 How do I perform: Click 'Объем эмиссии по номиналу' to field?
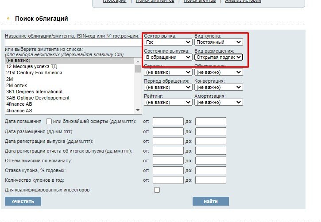click(211, 161)
